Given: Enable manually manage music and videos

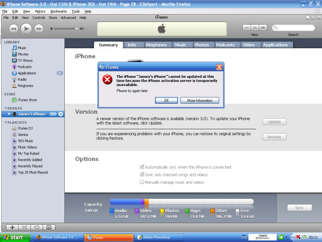Looking at the screenshot, I should click(142, 182).
